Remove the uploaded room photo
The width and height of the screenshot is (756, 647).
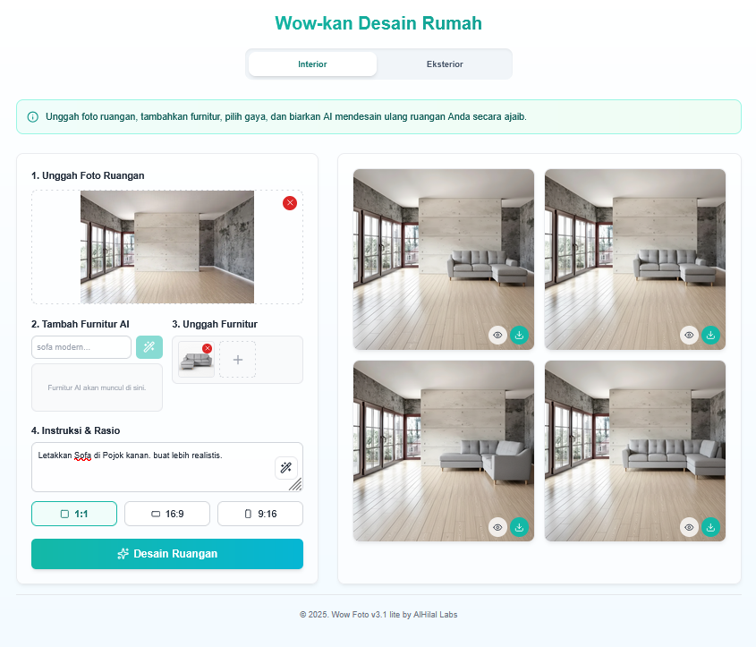tap(290, 203)
